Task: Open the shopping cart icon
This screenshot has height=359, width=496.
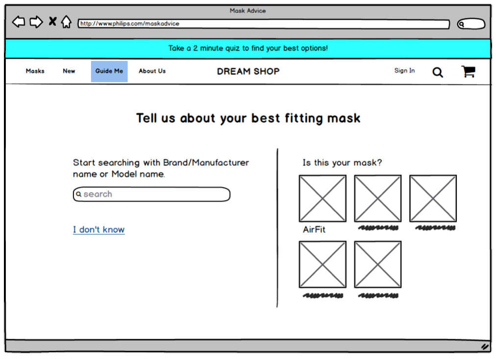Action: coord(469,71)
